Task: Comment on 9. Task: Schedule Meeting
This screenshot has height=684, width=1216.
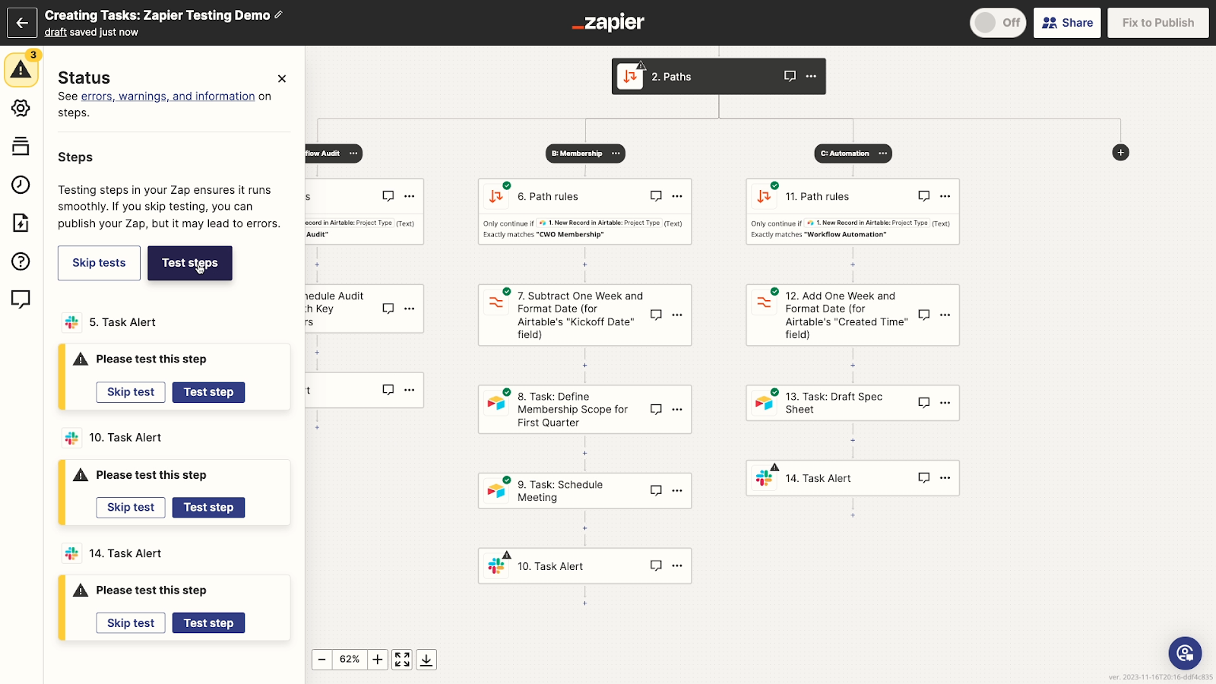Action: tap(656, 490)
